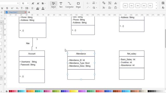The height and width of the screenshot is (93, 166).
Task: Expand the quick styles gallery
Action: click(156, 8)
